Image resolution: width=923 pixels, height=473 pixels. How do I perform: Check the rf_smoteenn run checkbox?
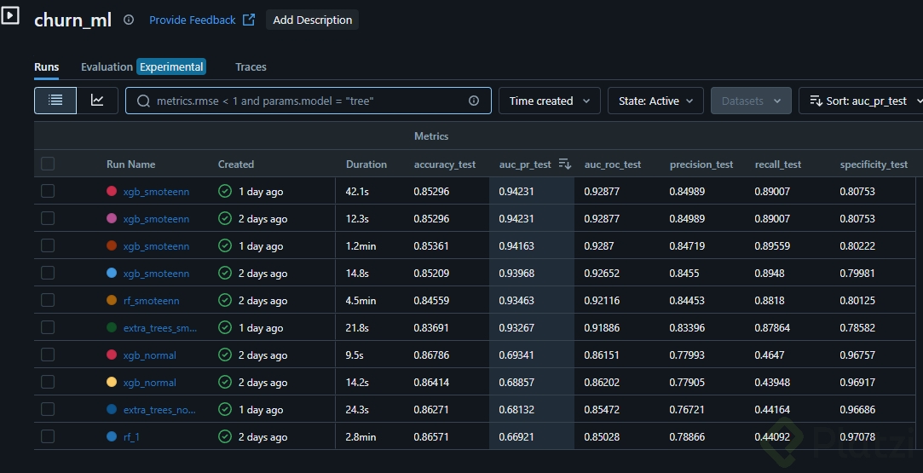(x=48, y=300)
